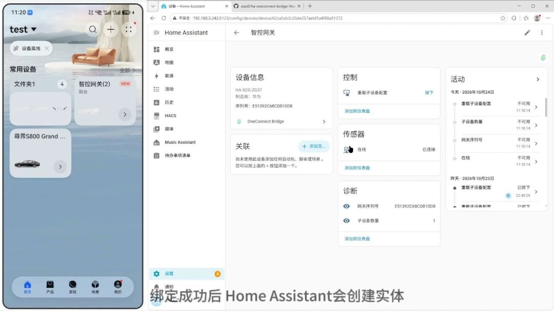Open the OneConnect Bridge integration row

[x=281, y=122]
